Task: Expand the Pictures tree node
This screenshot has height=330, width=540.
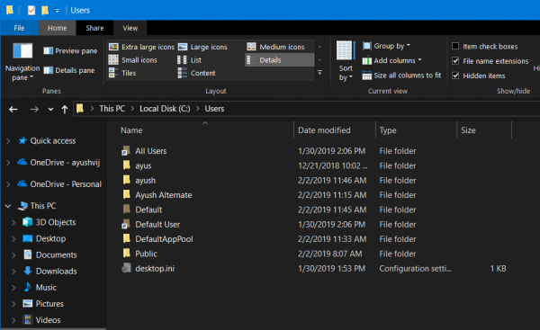Action: [13, 304]
